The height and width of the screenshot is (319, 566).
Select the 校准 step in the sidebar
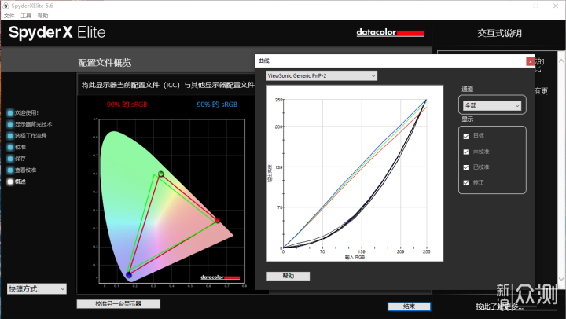pyautogui.click(x=17, y=147)
